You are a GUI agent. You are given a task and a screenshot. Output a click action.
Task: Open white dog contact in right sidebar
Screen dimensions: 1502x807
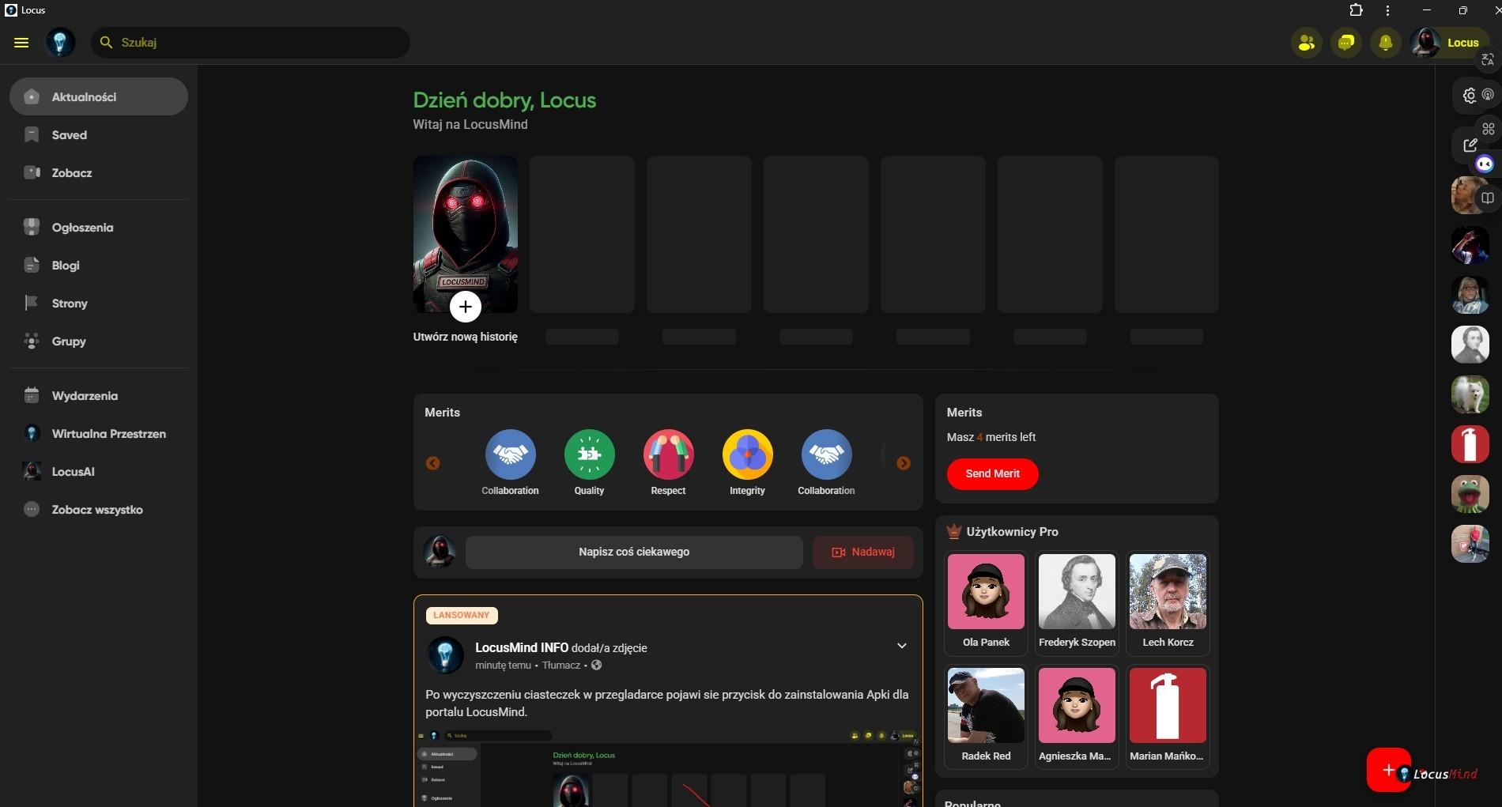[1470, 394]
